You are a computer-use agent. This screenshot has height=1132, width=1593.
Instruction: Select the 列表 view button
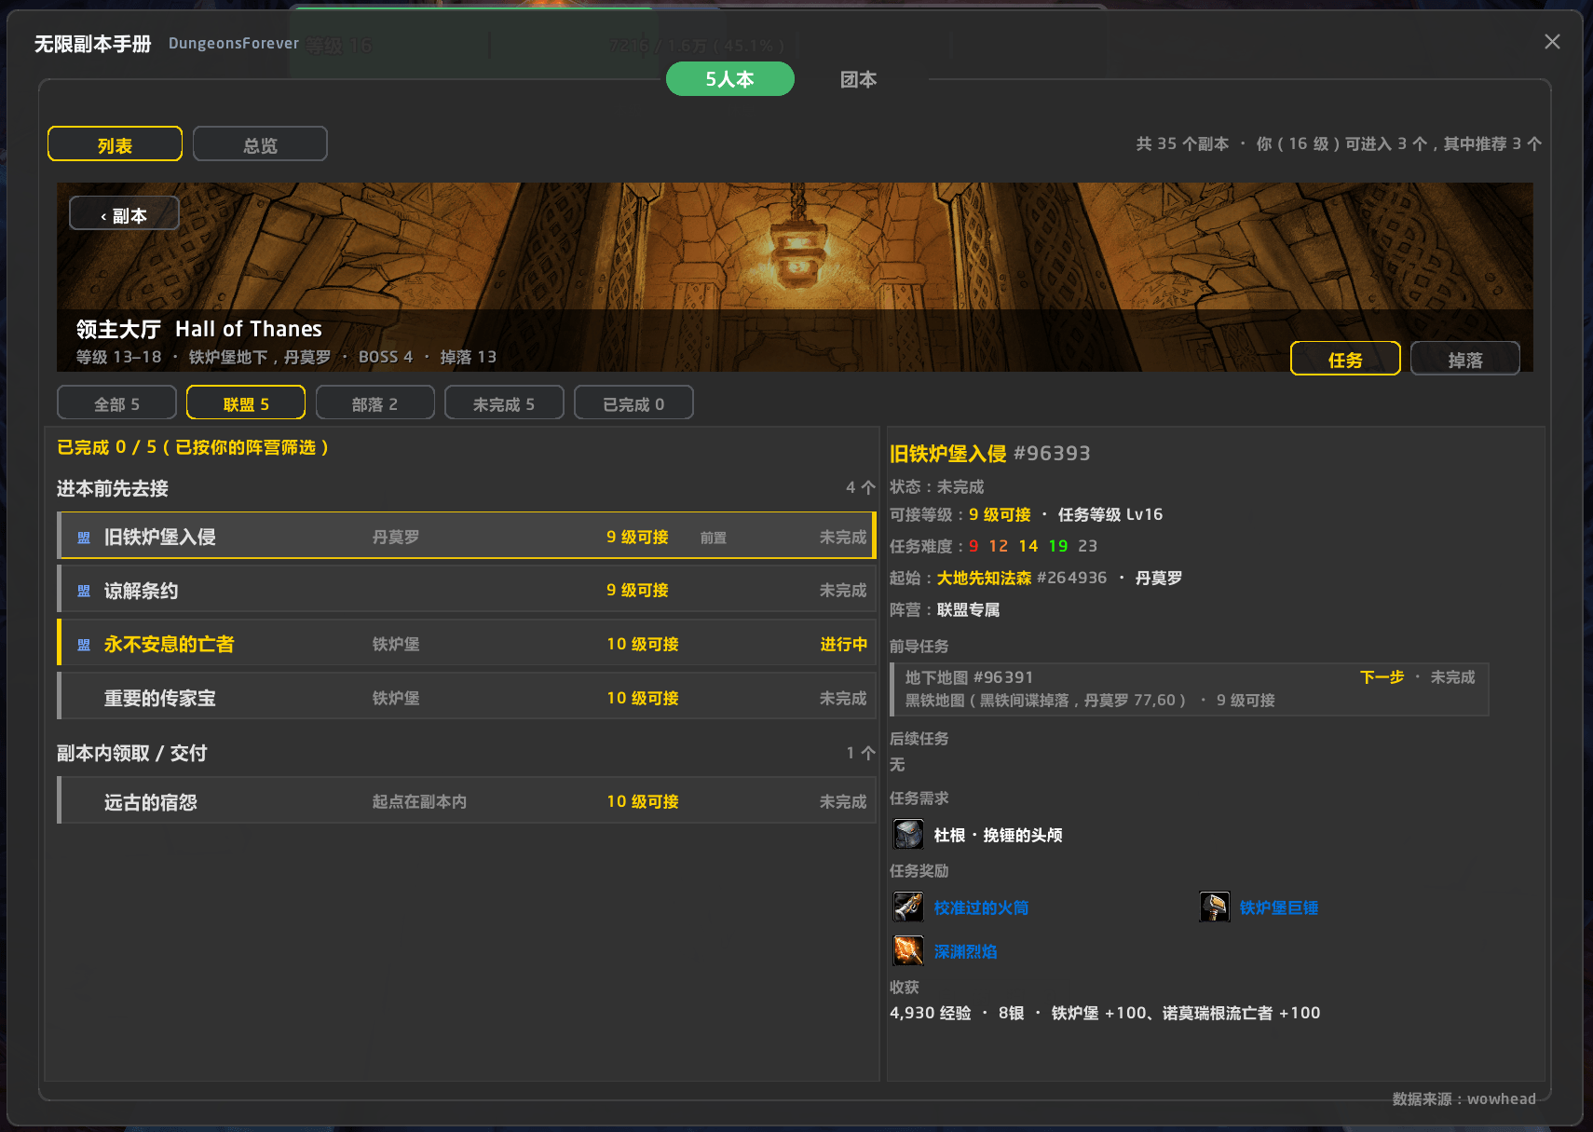115,144
